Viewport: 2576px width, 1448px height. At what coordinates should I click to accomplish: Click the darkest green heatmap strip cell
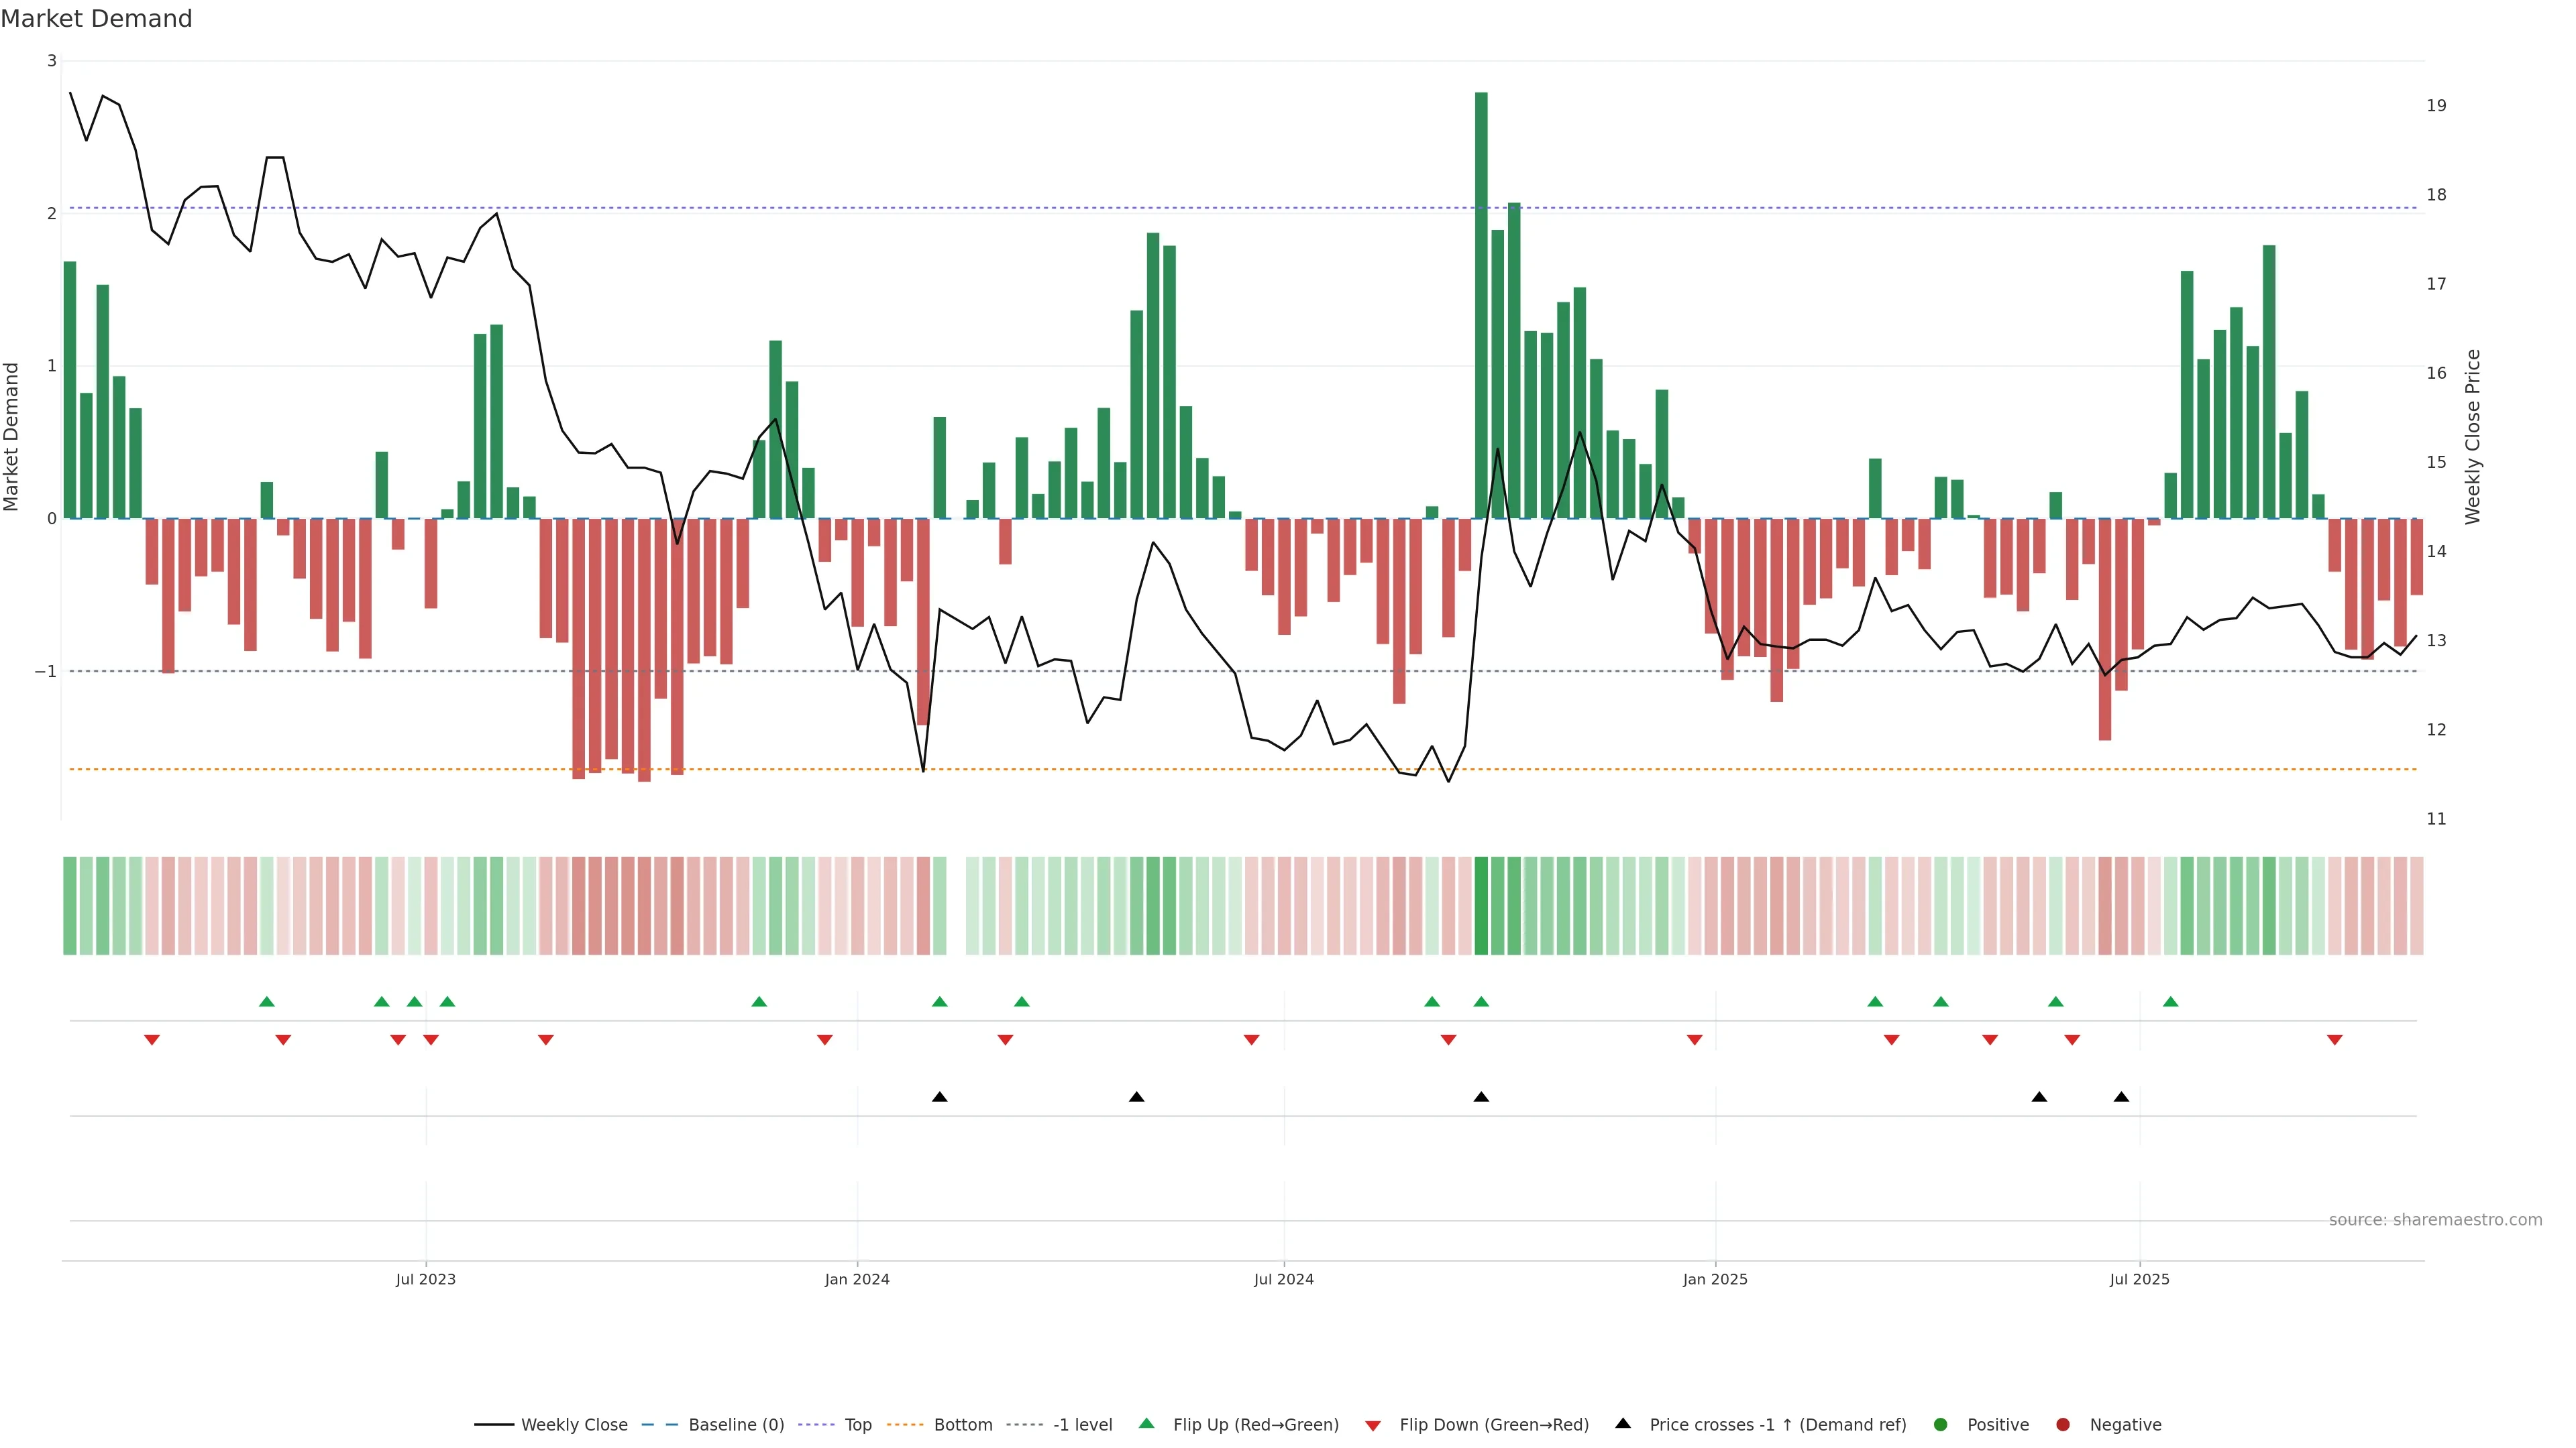1481,906
